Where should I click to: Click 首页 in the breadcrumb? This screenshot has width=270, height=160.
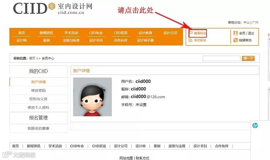tap(32, 58)
